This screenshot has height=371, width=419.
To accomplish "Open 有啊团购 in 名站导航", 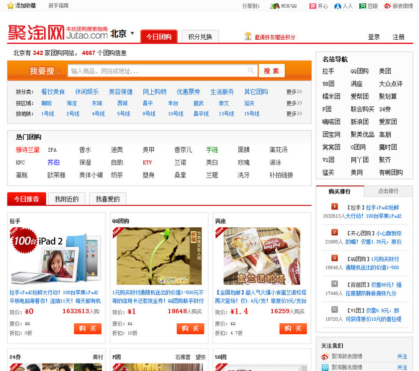I will click(x=391, y=173).
